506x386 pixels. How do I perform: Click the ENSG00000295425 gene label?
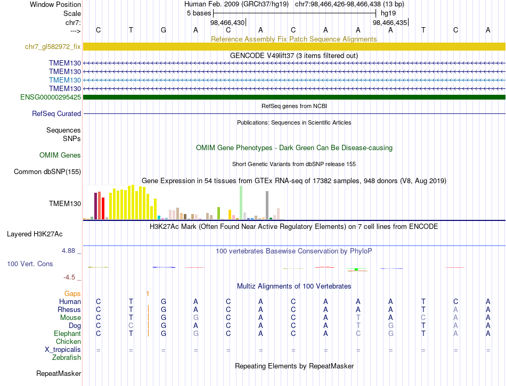click(x=51, y=97)
